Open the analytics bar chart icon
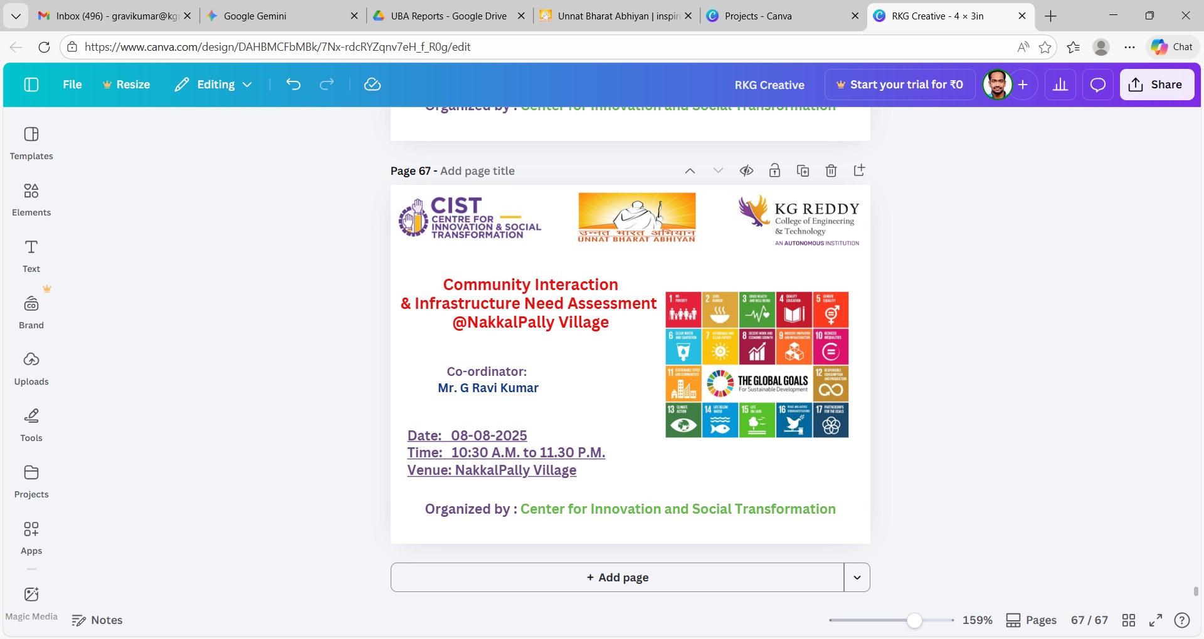1204x639 pixels. point(1060,85)
